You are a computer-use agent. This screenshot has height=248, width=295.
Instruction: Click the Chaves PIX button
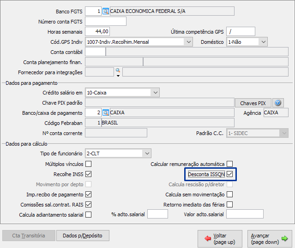click(x=253, y=103)
